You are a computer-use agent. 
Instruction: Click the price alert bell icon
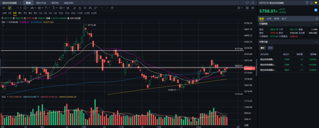[x=311, y=3]
